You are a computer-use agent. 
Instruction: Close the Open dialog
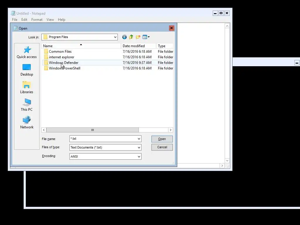172,28
